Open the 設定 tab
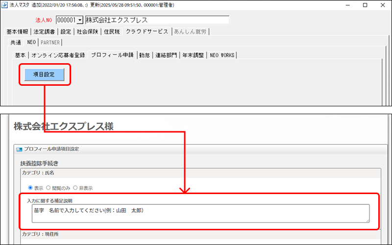This screenshot has width=392, height=245. click(66, 31)
